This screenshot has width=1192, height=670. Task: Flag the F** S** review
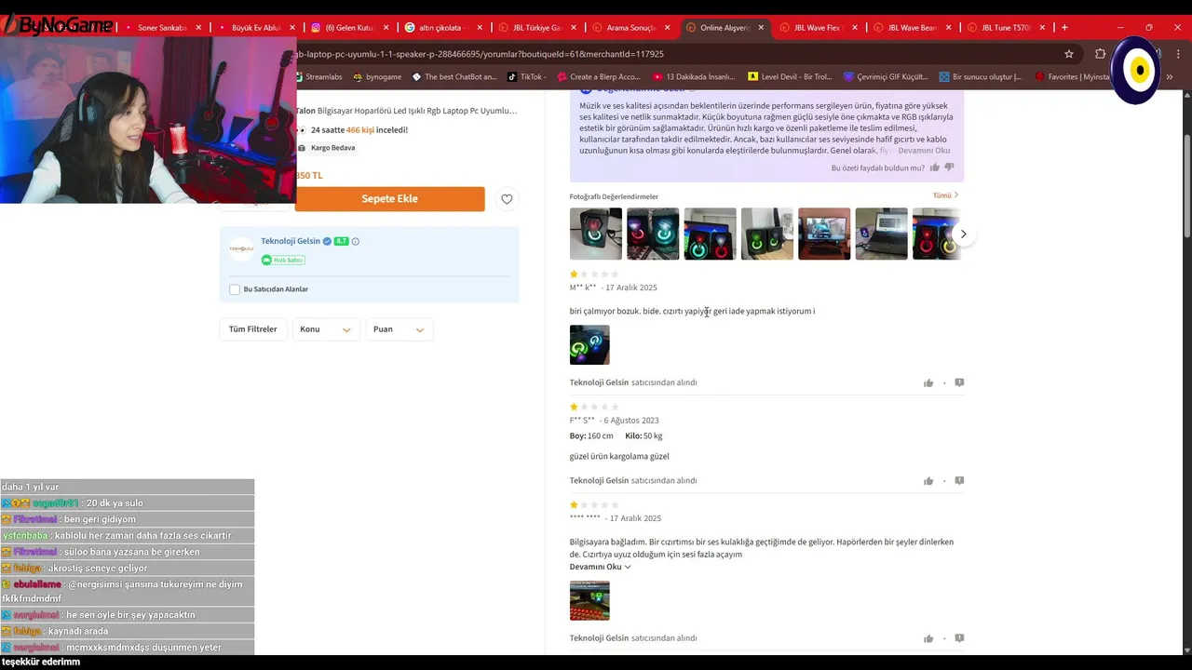[x=959, y=481]
